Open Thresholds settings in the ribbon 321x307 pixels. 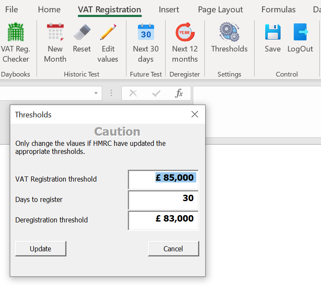229,38
